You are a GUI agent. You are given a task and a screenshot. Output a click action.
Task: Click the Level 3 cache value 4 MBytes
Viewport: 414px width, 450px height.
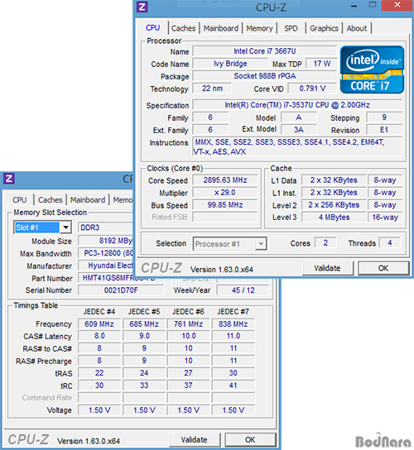coord(334,218)
